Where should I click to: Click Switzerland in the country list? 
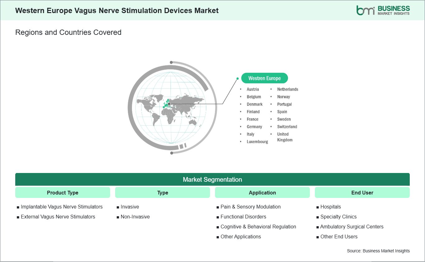click(287, 127)
